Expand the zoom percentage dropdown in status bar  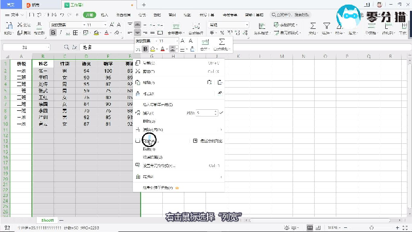[x=341, y=227]
